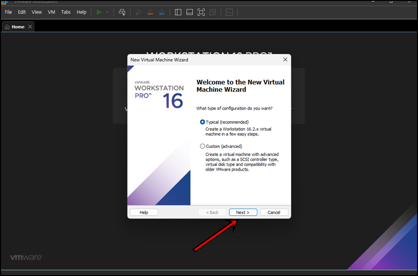Click the Help button in wizard
Viewport: 418px width, 276px height.
pyautogui.click(x=144, y=212)
